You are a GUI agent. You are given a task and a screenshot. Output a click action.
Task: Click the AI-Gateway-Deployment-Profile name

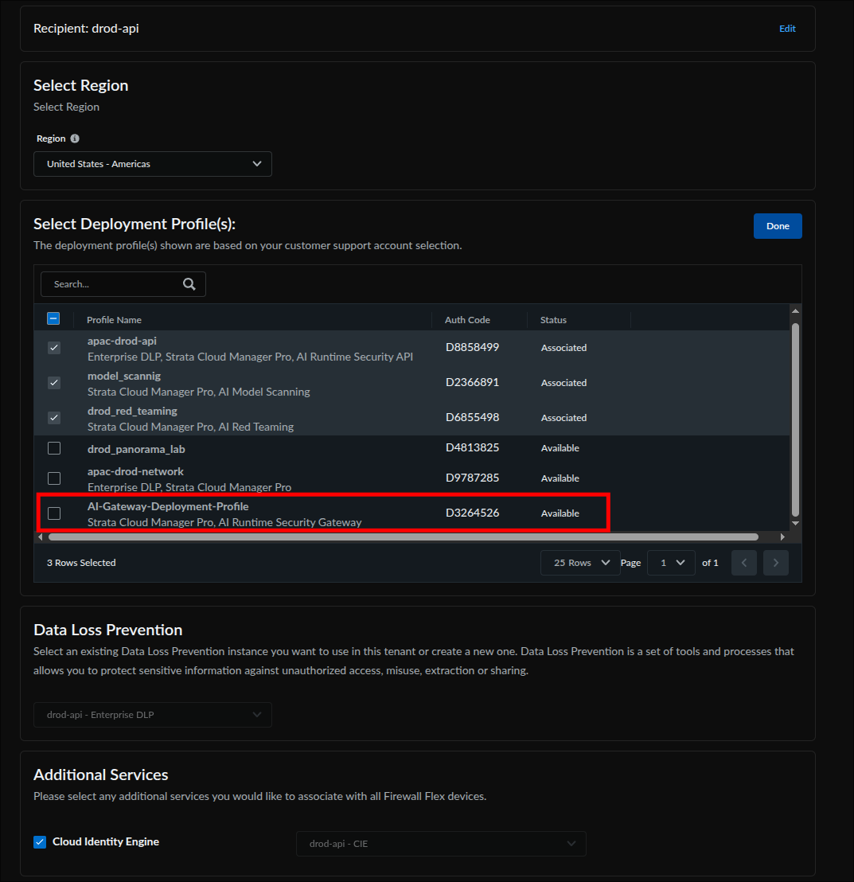(168, 506)
